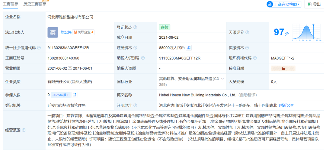Click the 97分 score value
This screenshot has height=152, width=326.
click(x=281, y=32)
